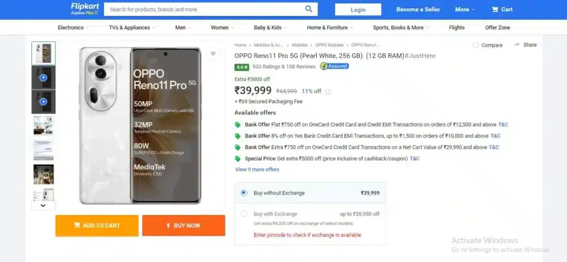Open the Cart icon in header

(x=495, y=9)
